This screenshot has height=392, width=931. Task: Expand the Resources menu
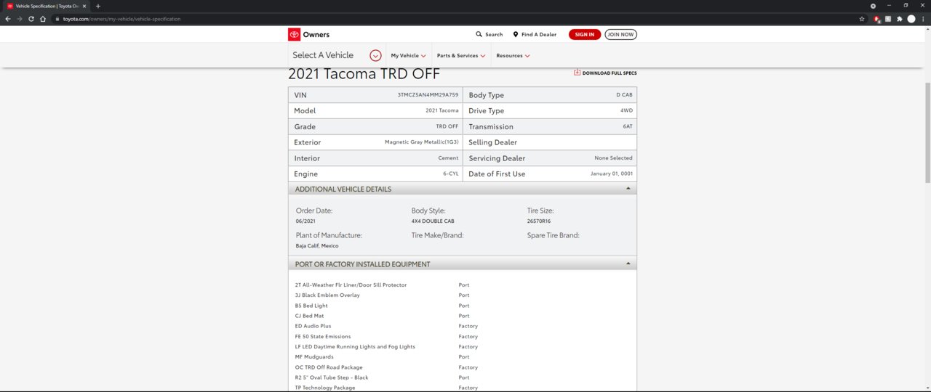click(513, 56)
